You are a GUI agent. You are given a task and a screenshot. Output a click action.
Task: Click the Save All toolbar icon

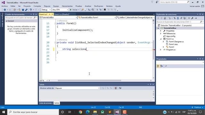(26, 10)
